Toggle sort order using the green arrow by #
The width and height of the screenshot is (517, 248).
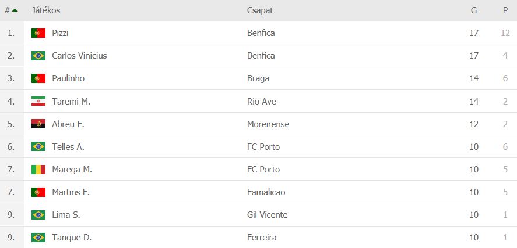tap(15, 10)
